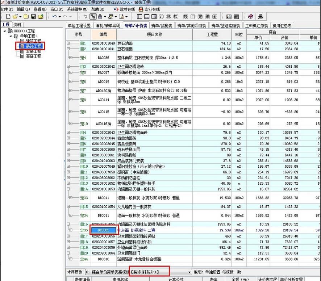Expand row 目19 外墙面黄绿色面砖
The height and width of the screenshot is (281, 321).
pos(68,247)
